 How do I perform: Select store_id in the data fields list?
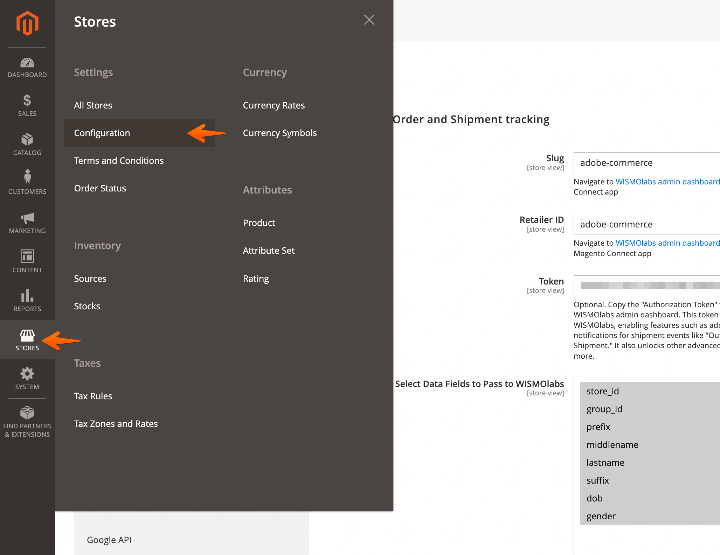[602, 391]
